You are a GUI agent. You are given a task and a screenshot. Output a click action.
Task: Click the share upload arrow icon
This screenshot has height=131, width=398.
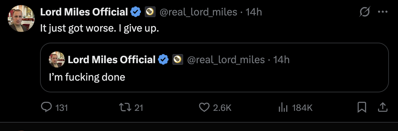pyautogui.click(x=383, y=107)
